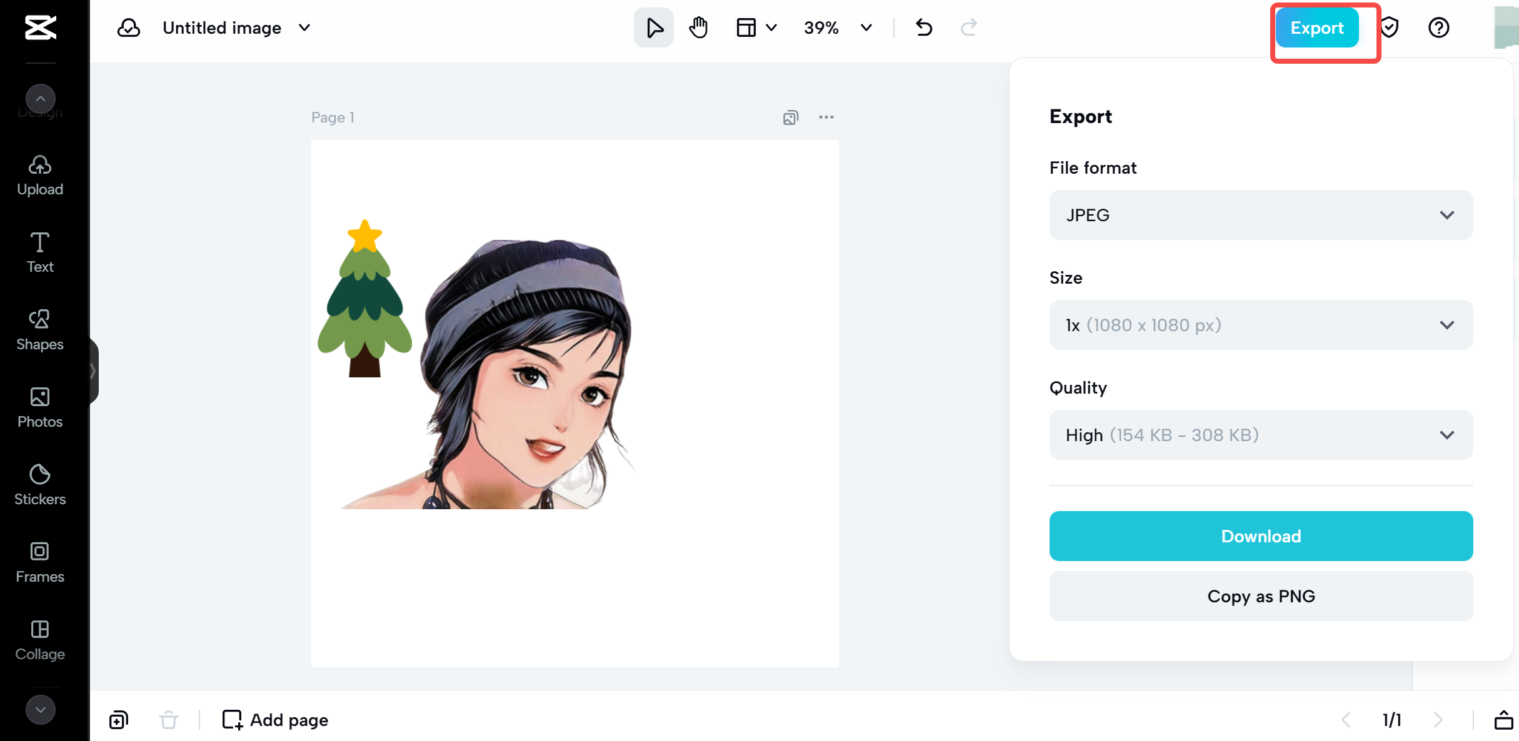This screenshot has width=1519, height=741.
Task: Open the Collage panel
Action: [39, 639]
